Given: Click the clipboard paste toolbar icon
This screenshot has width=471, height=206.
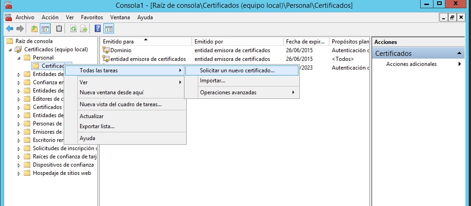Looking at the screenshot, I should click(x=59, y=28).
